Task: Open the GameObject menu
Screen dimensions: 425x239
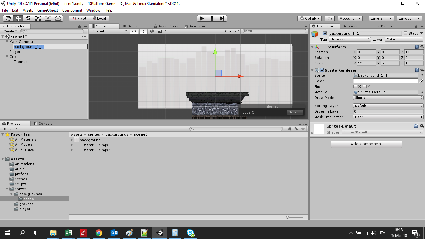Action: (x=47, y=10)
